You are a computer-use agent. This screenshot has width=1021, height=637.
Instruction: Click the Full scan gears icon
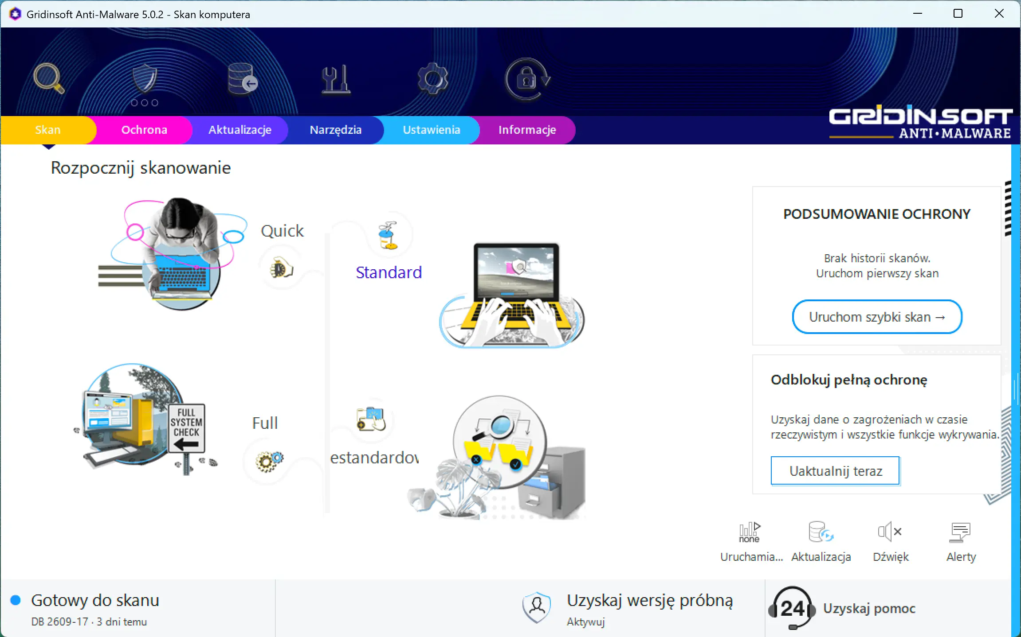[269, 461]
